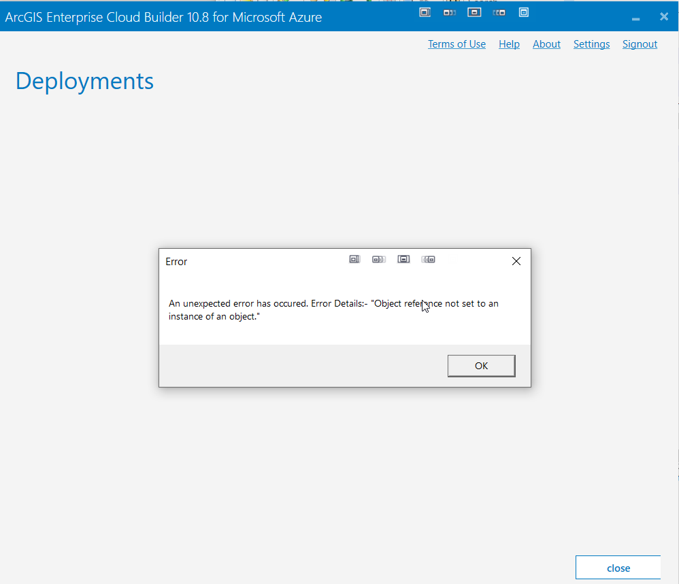The image size is (679, 584).
Task: Click first overlay icon in Error dialog title
Action: (x=354, y=259)
